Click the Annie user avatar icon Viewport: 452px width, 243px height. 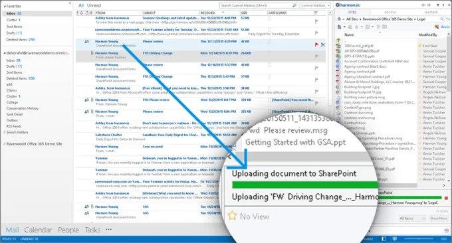[437, 27]
